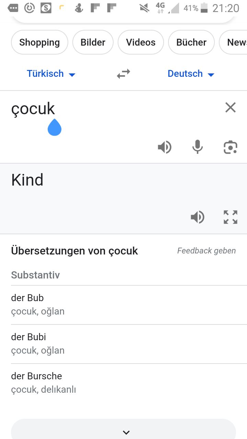Swap Türkisch and Deutsch languages
247x439 pixels.
click(x=123, y=74)
